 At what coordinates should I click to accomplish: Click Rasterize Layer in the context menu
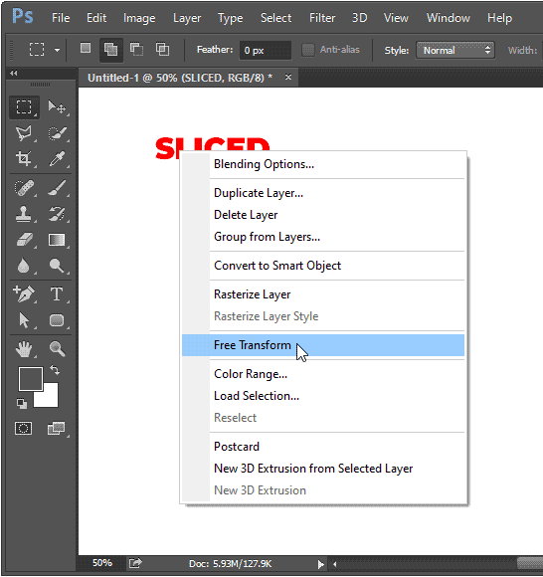[x=252, y=294]
